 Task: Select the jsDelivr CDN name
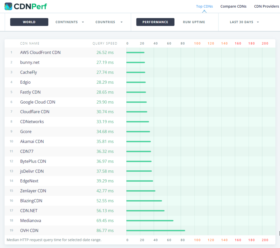[32, 171]
